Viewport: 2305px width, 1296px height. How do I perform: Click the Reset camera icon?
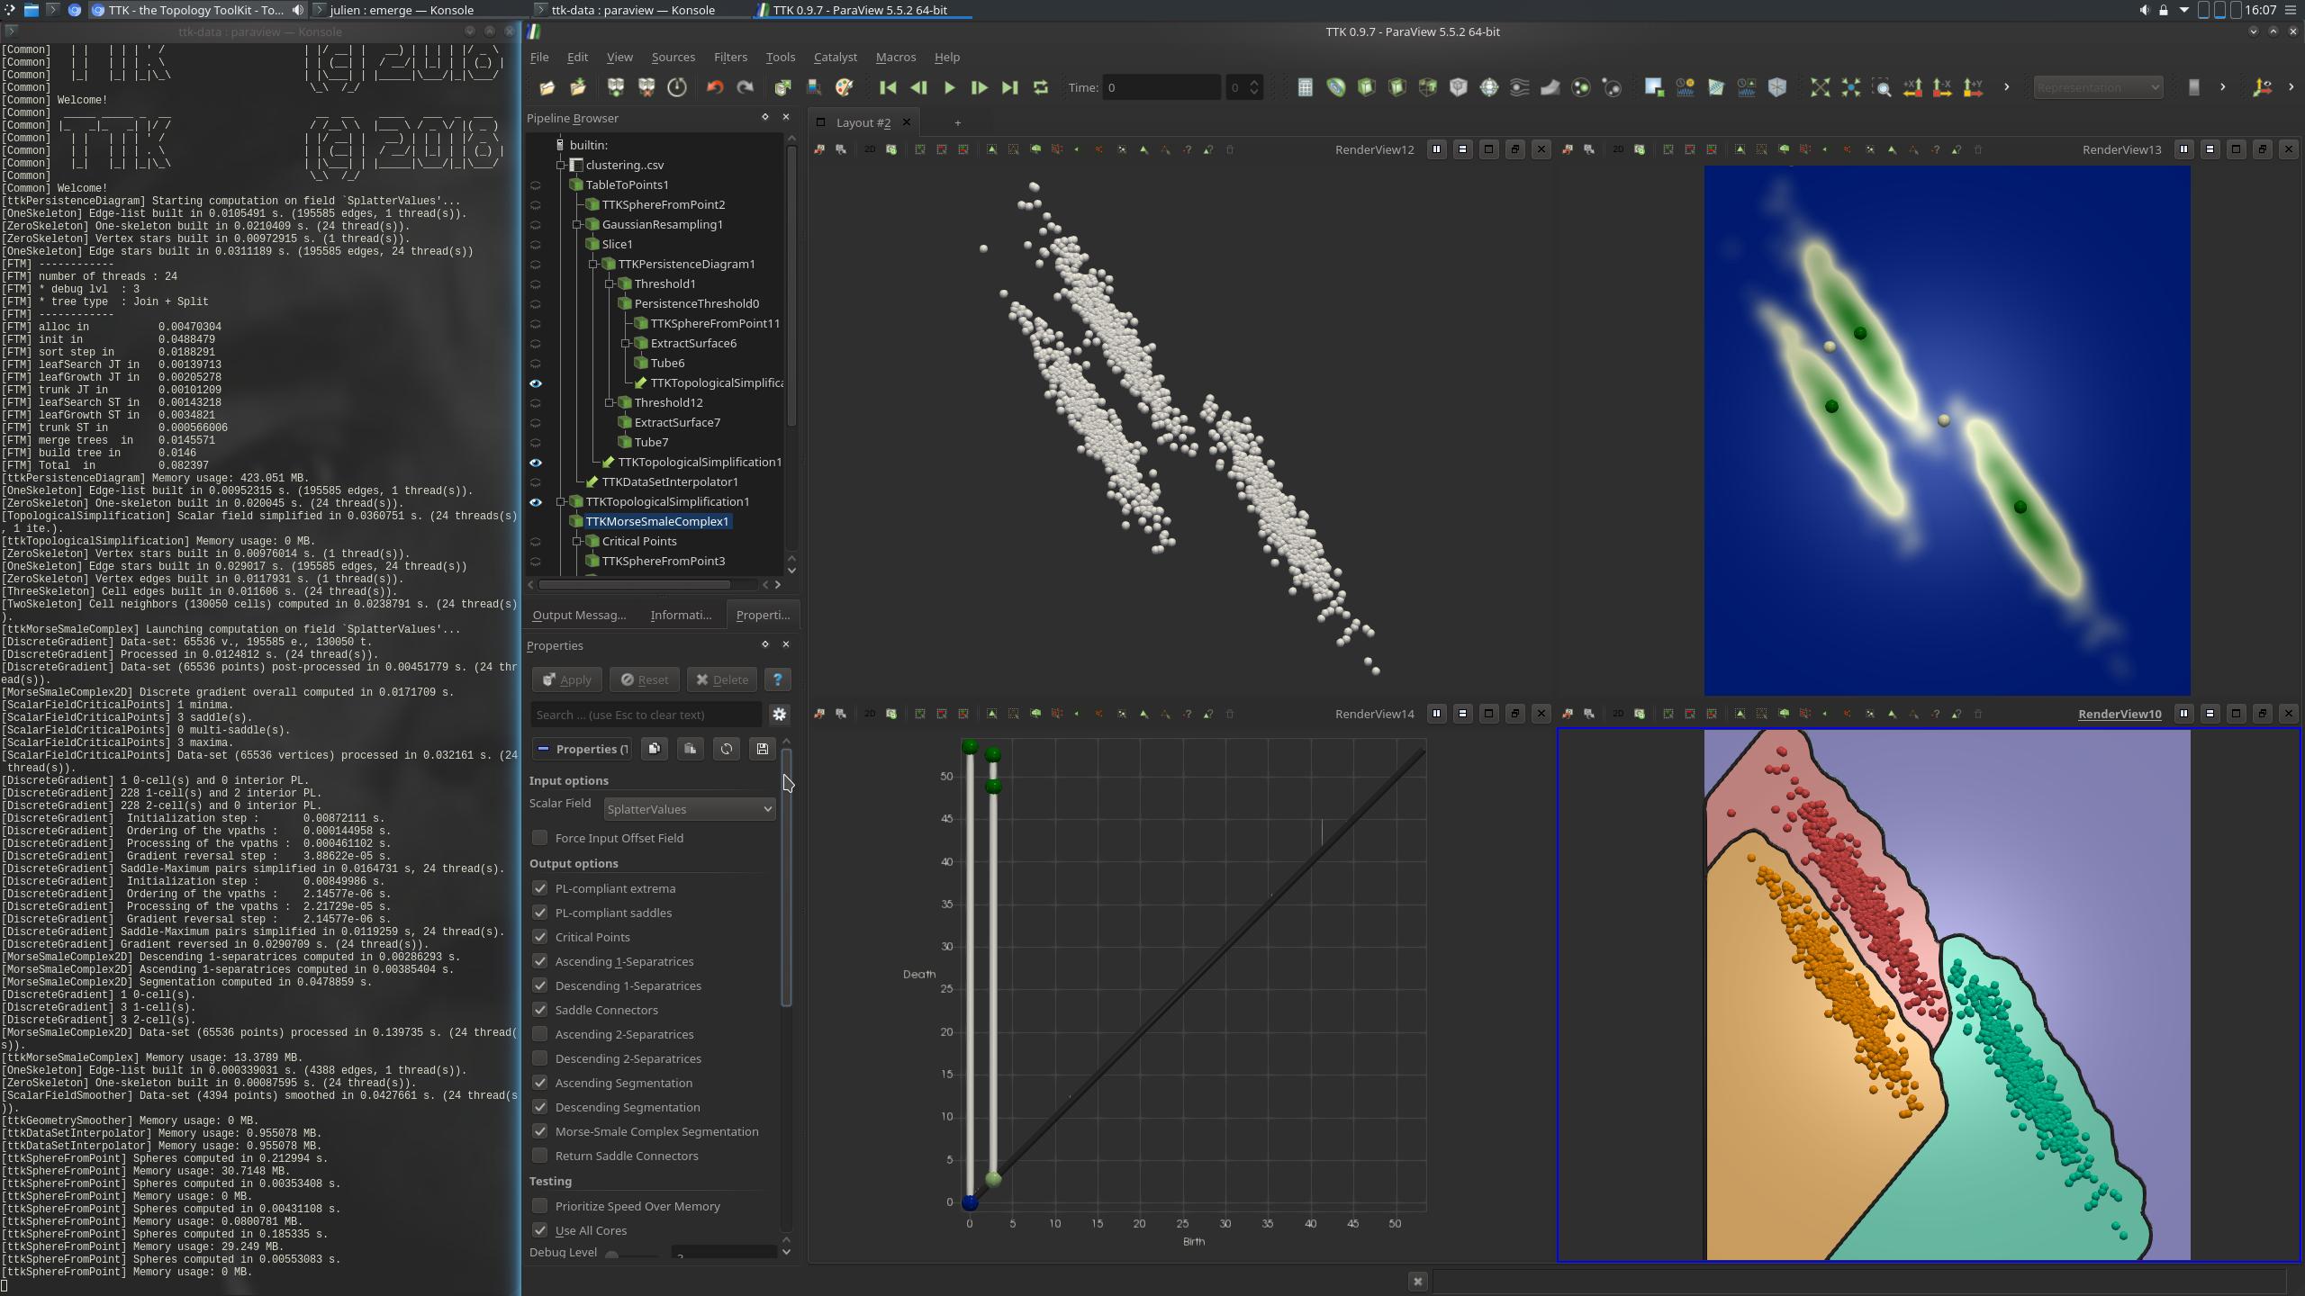click(1820, 87)
